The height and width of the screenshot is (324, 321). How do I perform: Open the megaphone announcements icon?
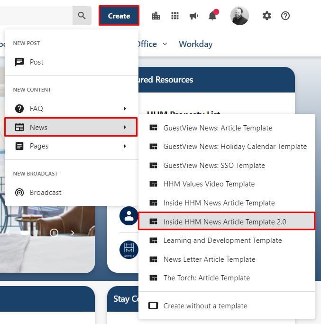click(x=194, y=16)
